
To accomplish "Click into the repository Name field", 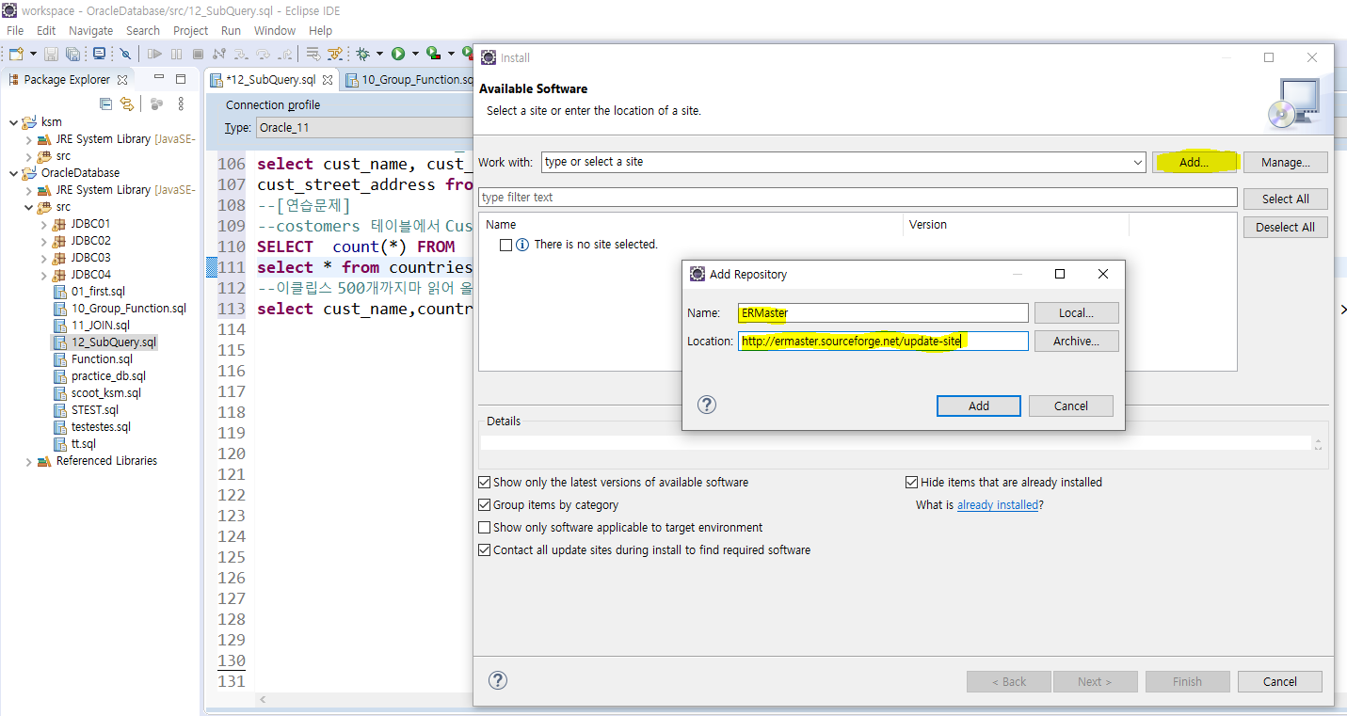I will (883, 312).
